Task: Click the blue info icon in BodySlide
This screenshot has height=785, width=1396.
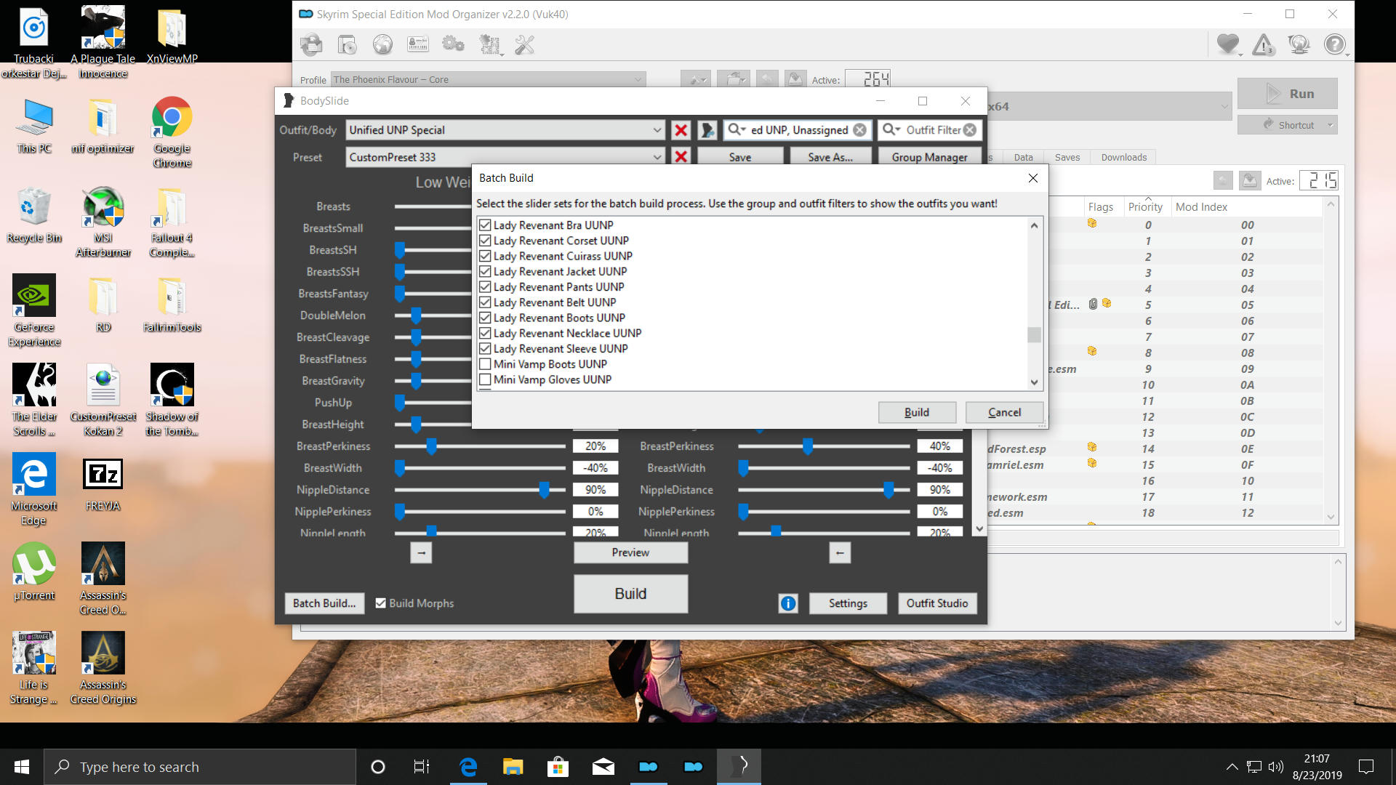Action: pyautogui.click(x=788, y=603)
